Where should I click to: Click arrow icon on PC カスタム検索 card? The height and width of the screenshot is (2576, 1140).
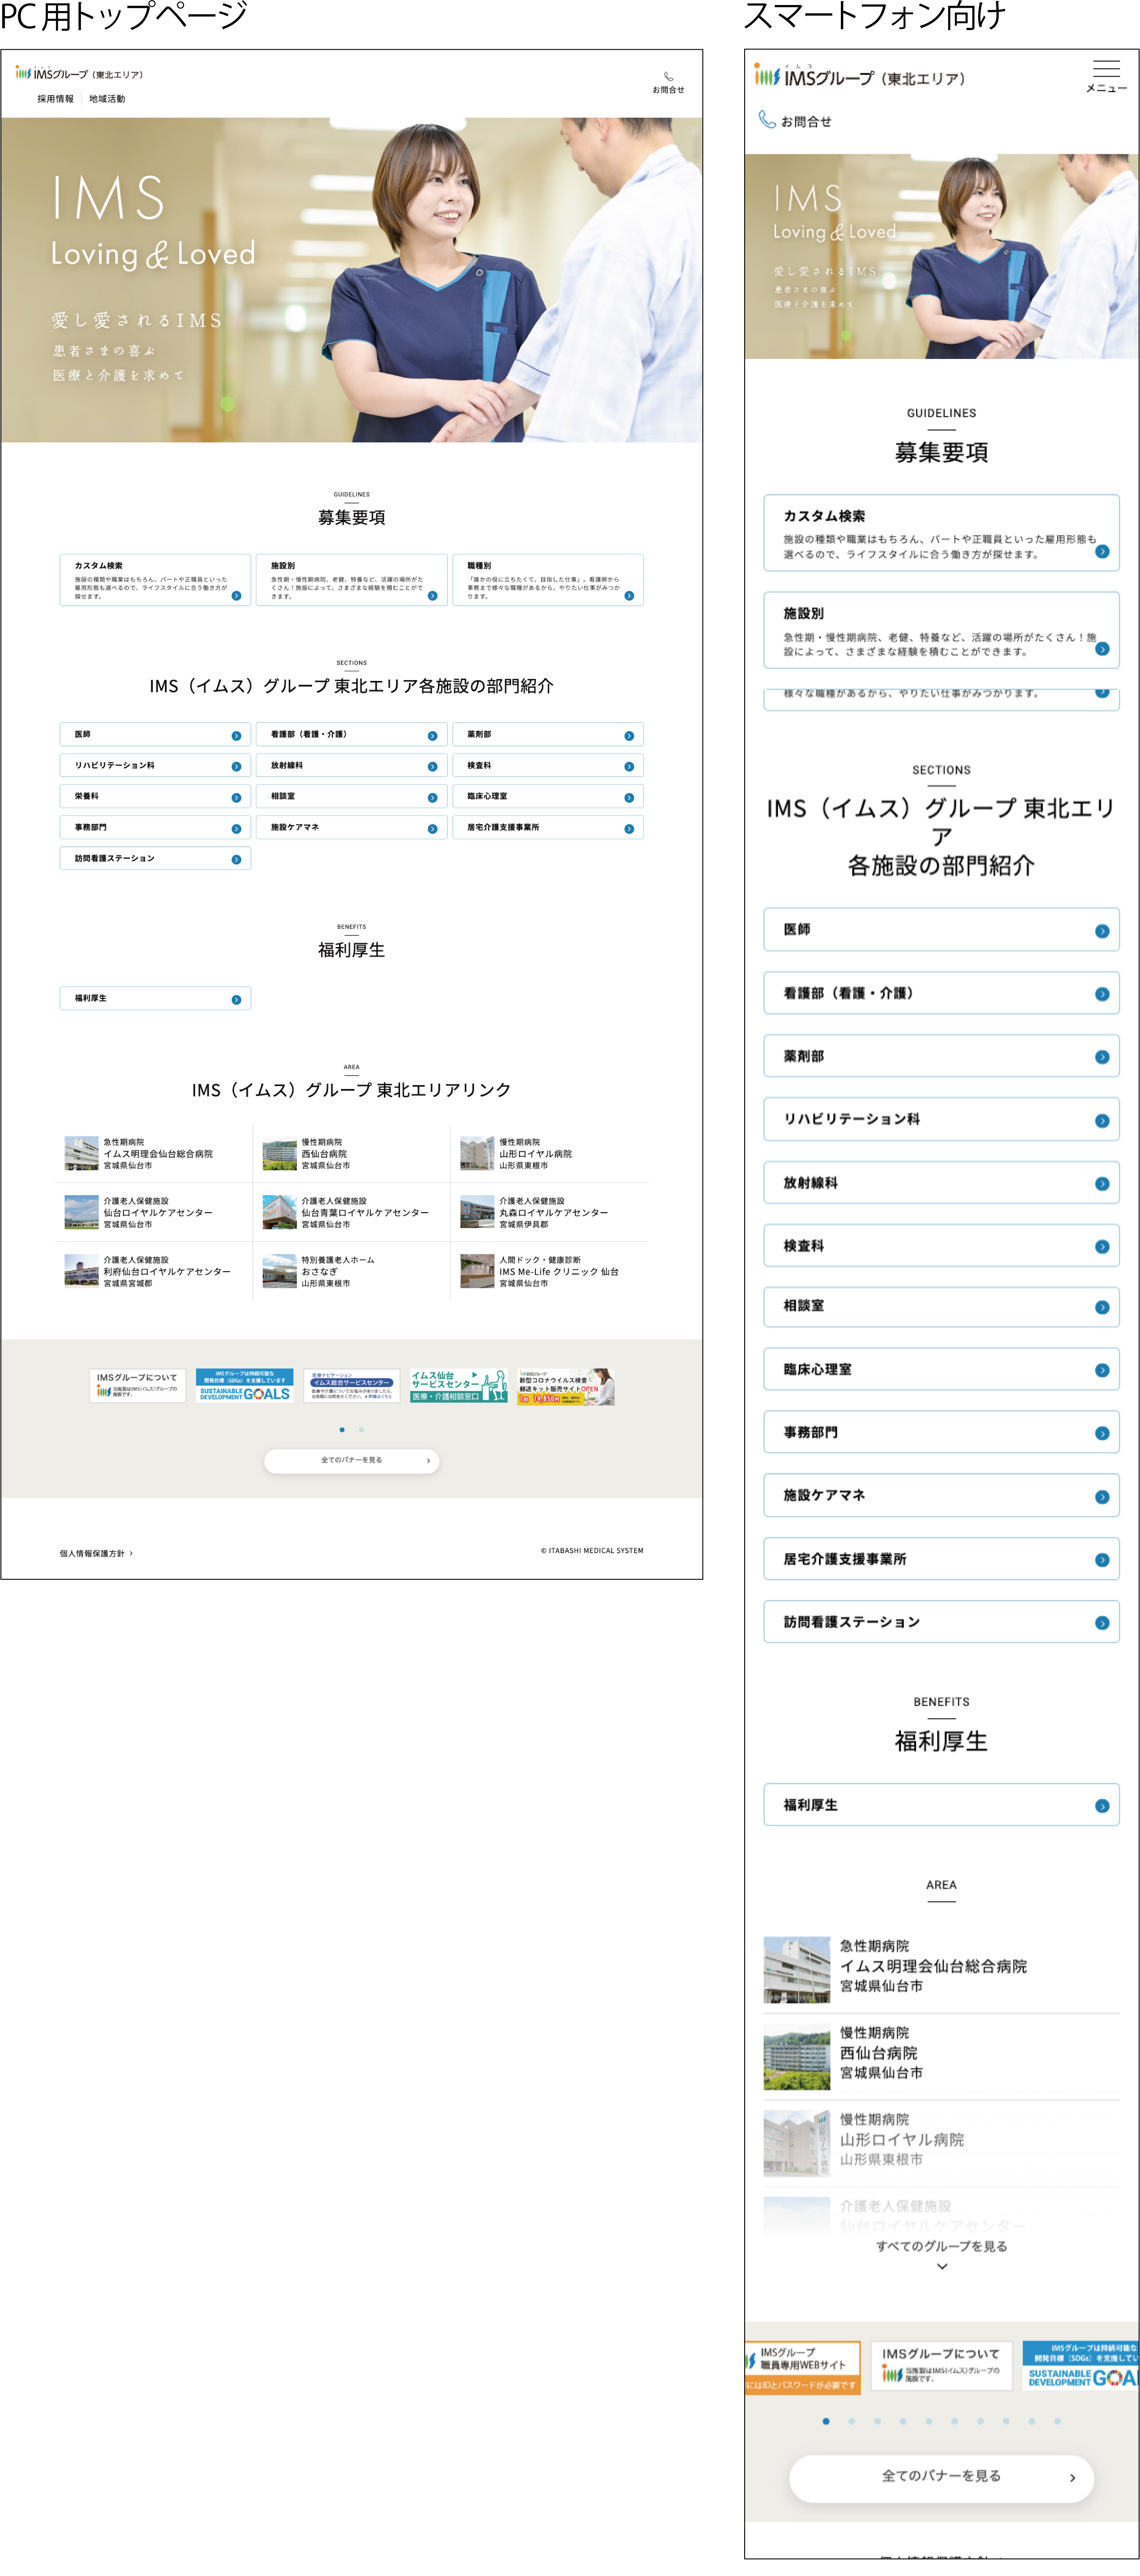click(236, 595)
